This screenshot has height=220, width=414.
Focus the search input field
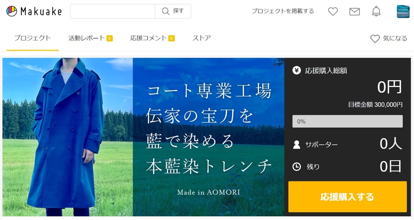pos(113,11)
